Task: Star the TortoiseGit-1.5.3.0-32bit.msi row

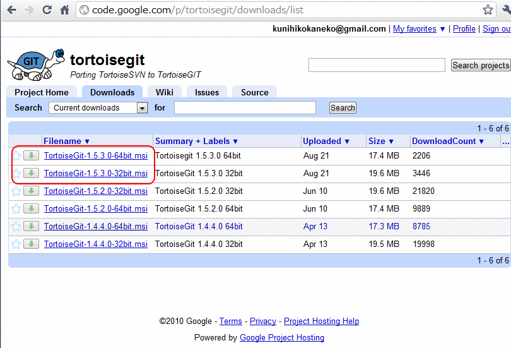Action: [x=16, y=174]
